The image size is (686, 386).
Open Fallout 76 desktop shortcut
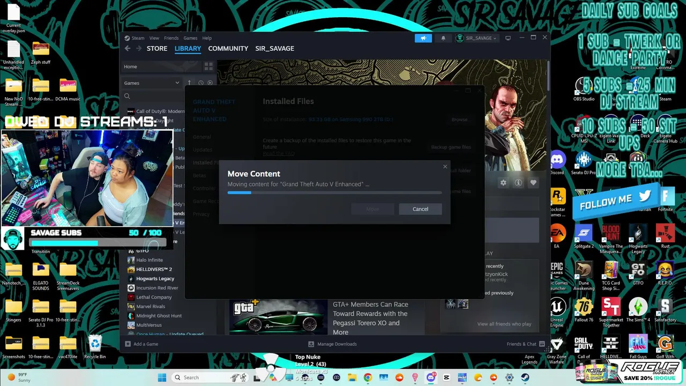pyautogui.click(x=584, y=310)
